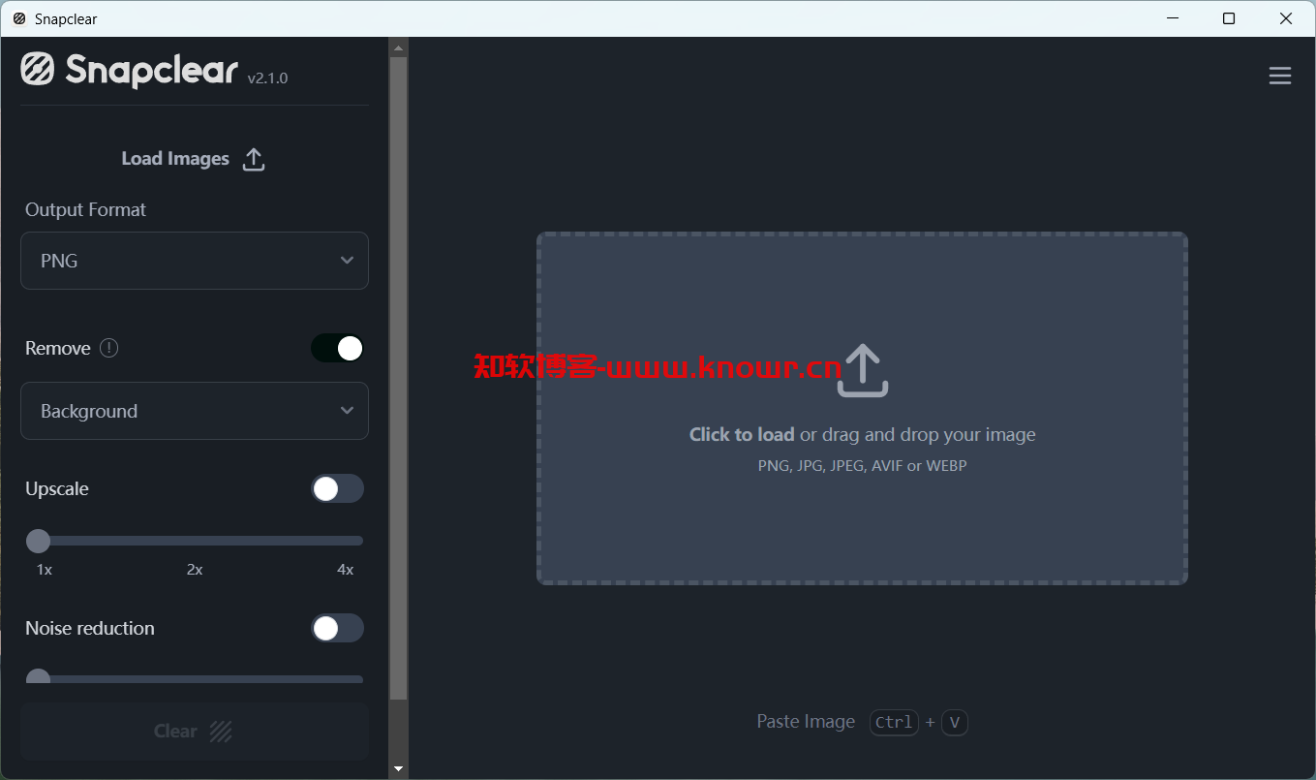1316x780 pixels.
Task: Click the "Noise reduction" label
Action: (90, 628)
